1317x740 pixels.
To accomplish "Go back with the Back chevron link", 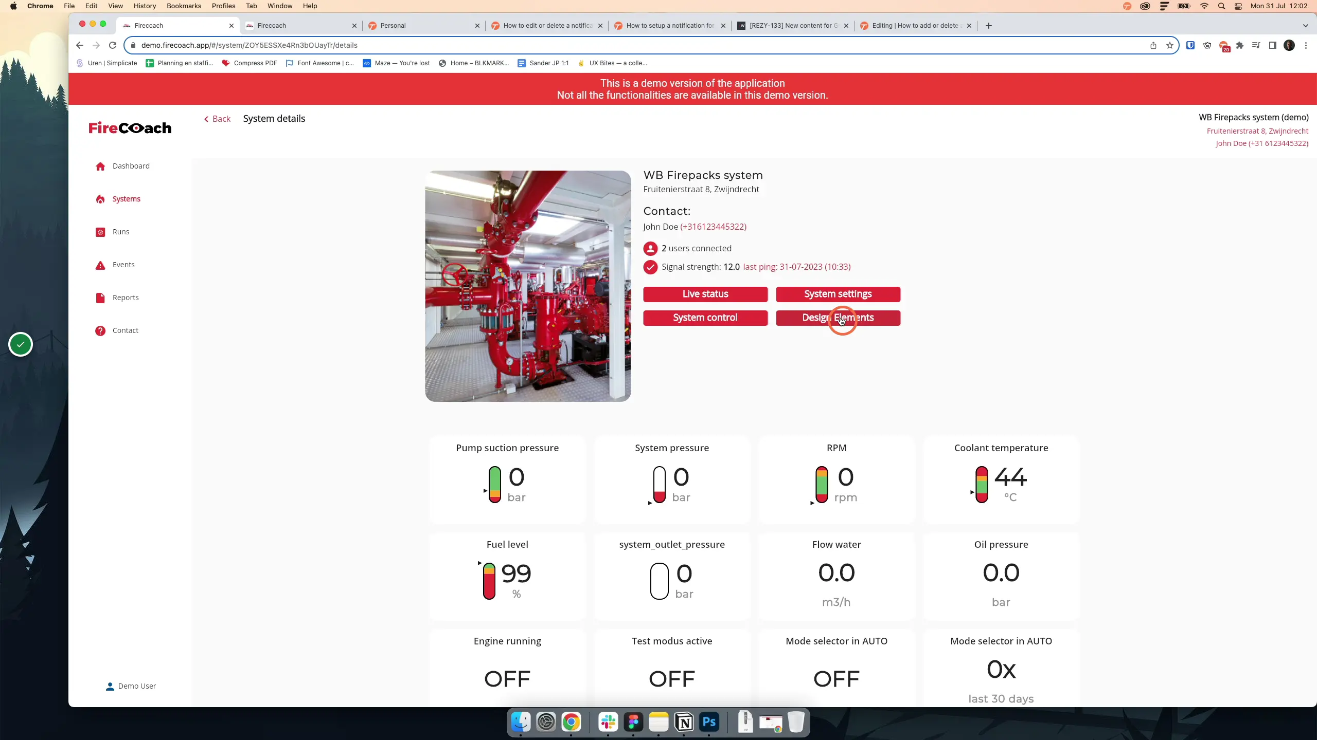I will [217, 119].
